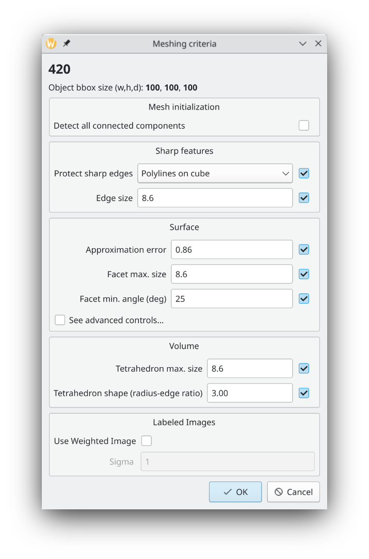The height and width of the screenshot is (559, 369).
Task: Click the Cancel button
Action: tap(294, 492)
